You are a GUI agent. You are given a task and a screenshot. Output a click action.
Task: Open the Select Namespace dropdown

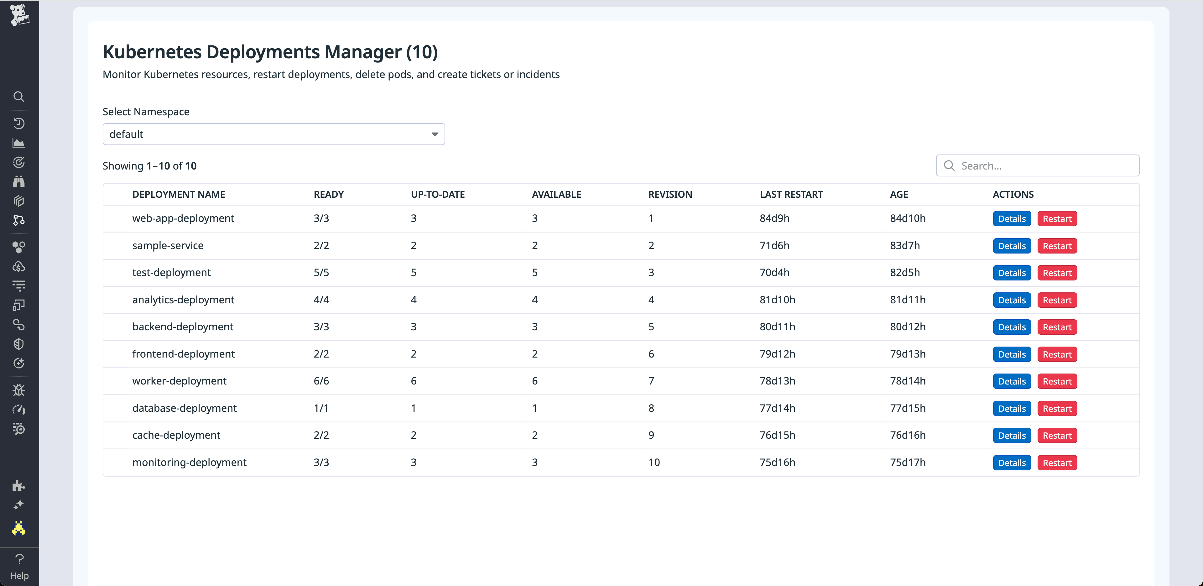point(274,134)
